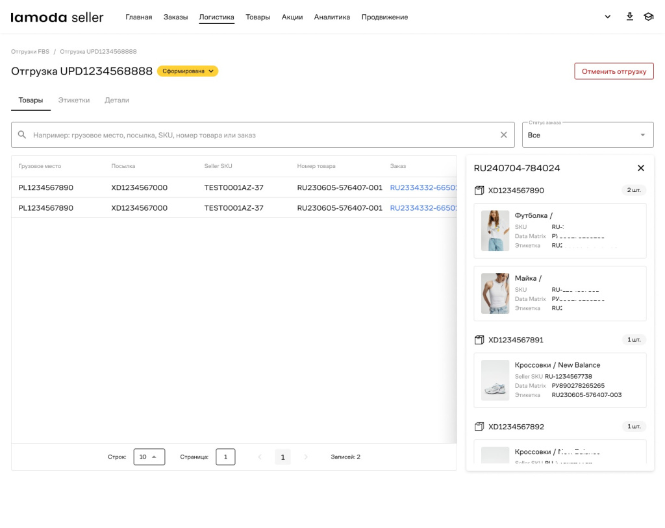Click the box icon beside XD1234567890
The image size is (665, 528).
pyautogui.click(x=480, y=191)
